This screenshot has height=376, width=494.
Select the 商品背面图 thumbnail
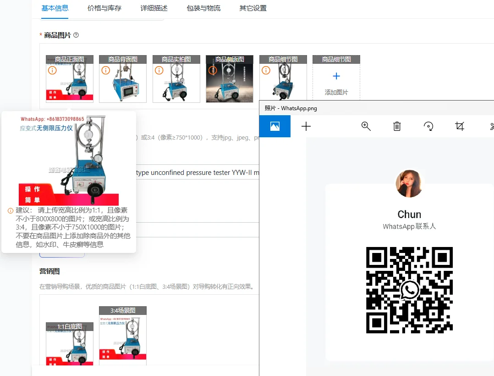pyautogui.click(x=123, y=79)
